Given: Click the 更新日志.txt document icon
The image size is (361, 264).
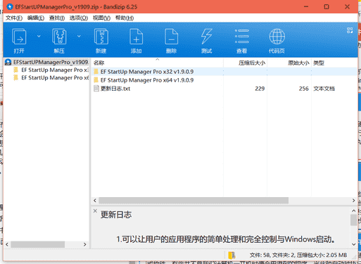Looking at the screenshot, I should [x=96, y=88].
